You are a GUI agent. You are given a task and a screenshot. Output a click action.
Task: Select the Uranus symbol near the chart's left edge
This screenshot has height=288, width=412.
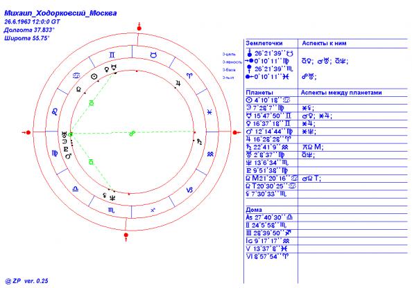65,135
